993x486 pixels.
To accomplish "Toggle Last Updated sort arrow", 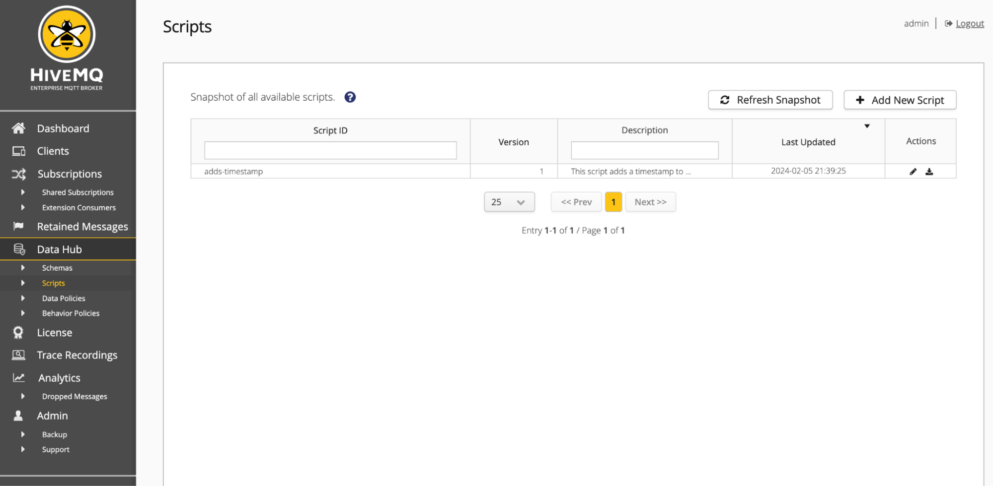I will pyautogui.click(x=867, y=126).
